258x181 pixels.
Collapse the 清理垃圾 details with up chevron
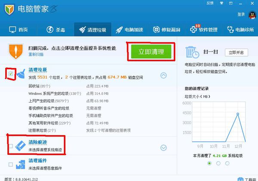pos(163,75)
